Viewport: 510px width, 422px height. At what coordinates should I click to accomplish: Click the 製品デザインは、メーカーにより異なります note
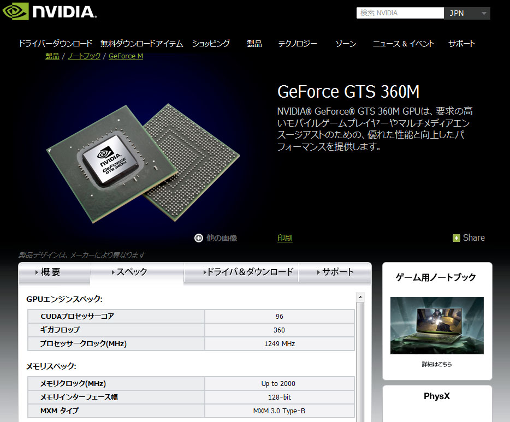pos(82,255)
